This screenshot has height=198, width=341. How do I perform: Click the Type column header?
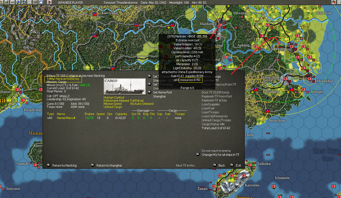click(x=50, y=114)
